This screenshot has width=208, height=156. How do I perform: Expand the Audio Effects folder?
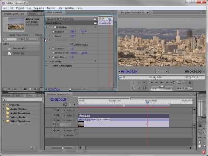pyautogui.click(x=4, y=109)
